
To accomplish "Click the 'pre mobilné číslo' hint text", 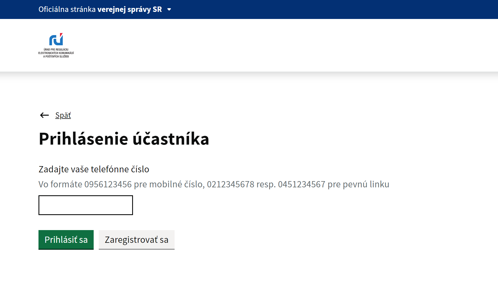I will click(169, 184).
